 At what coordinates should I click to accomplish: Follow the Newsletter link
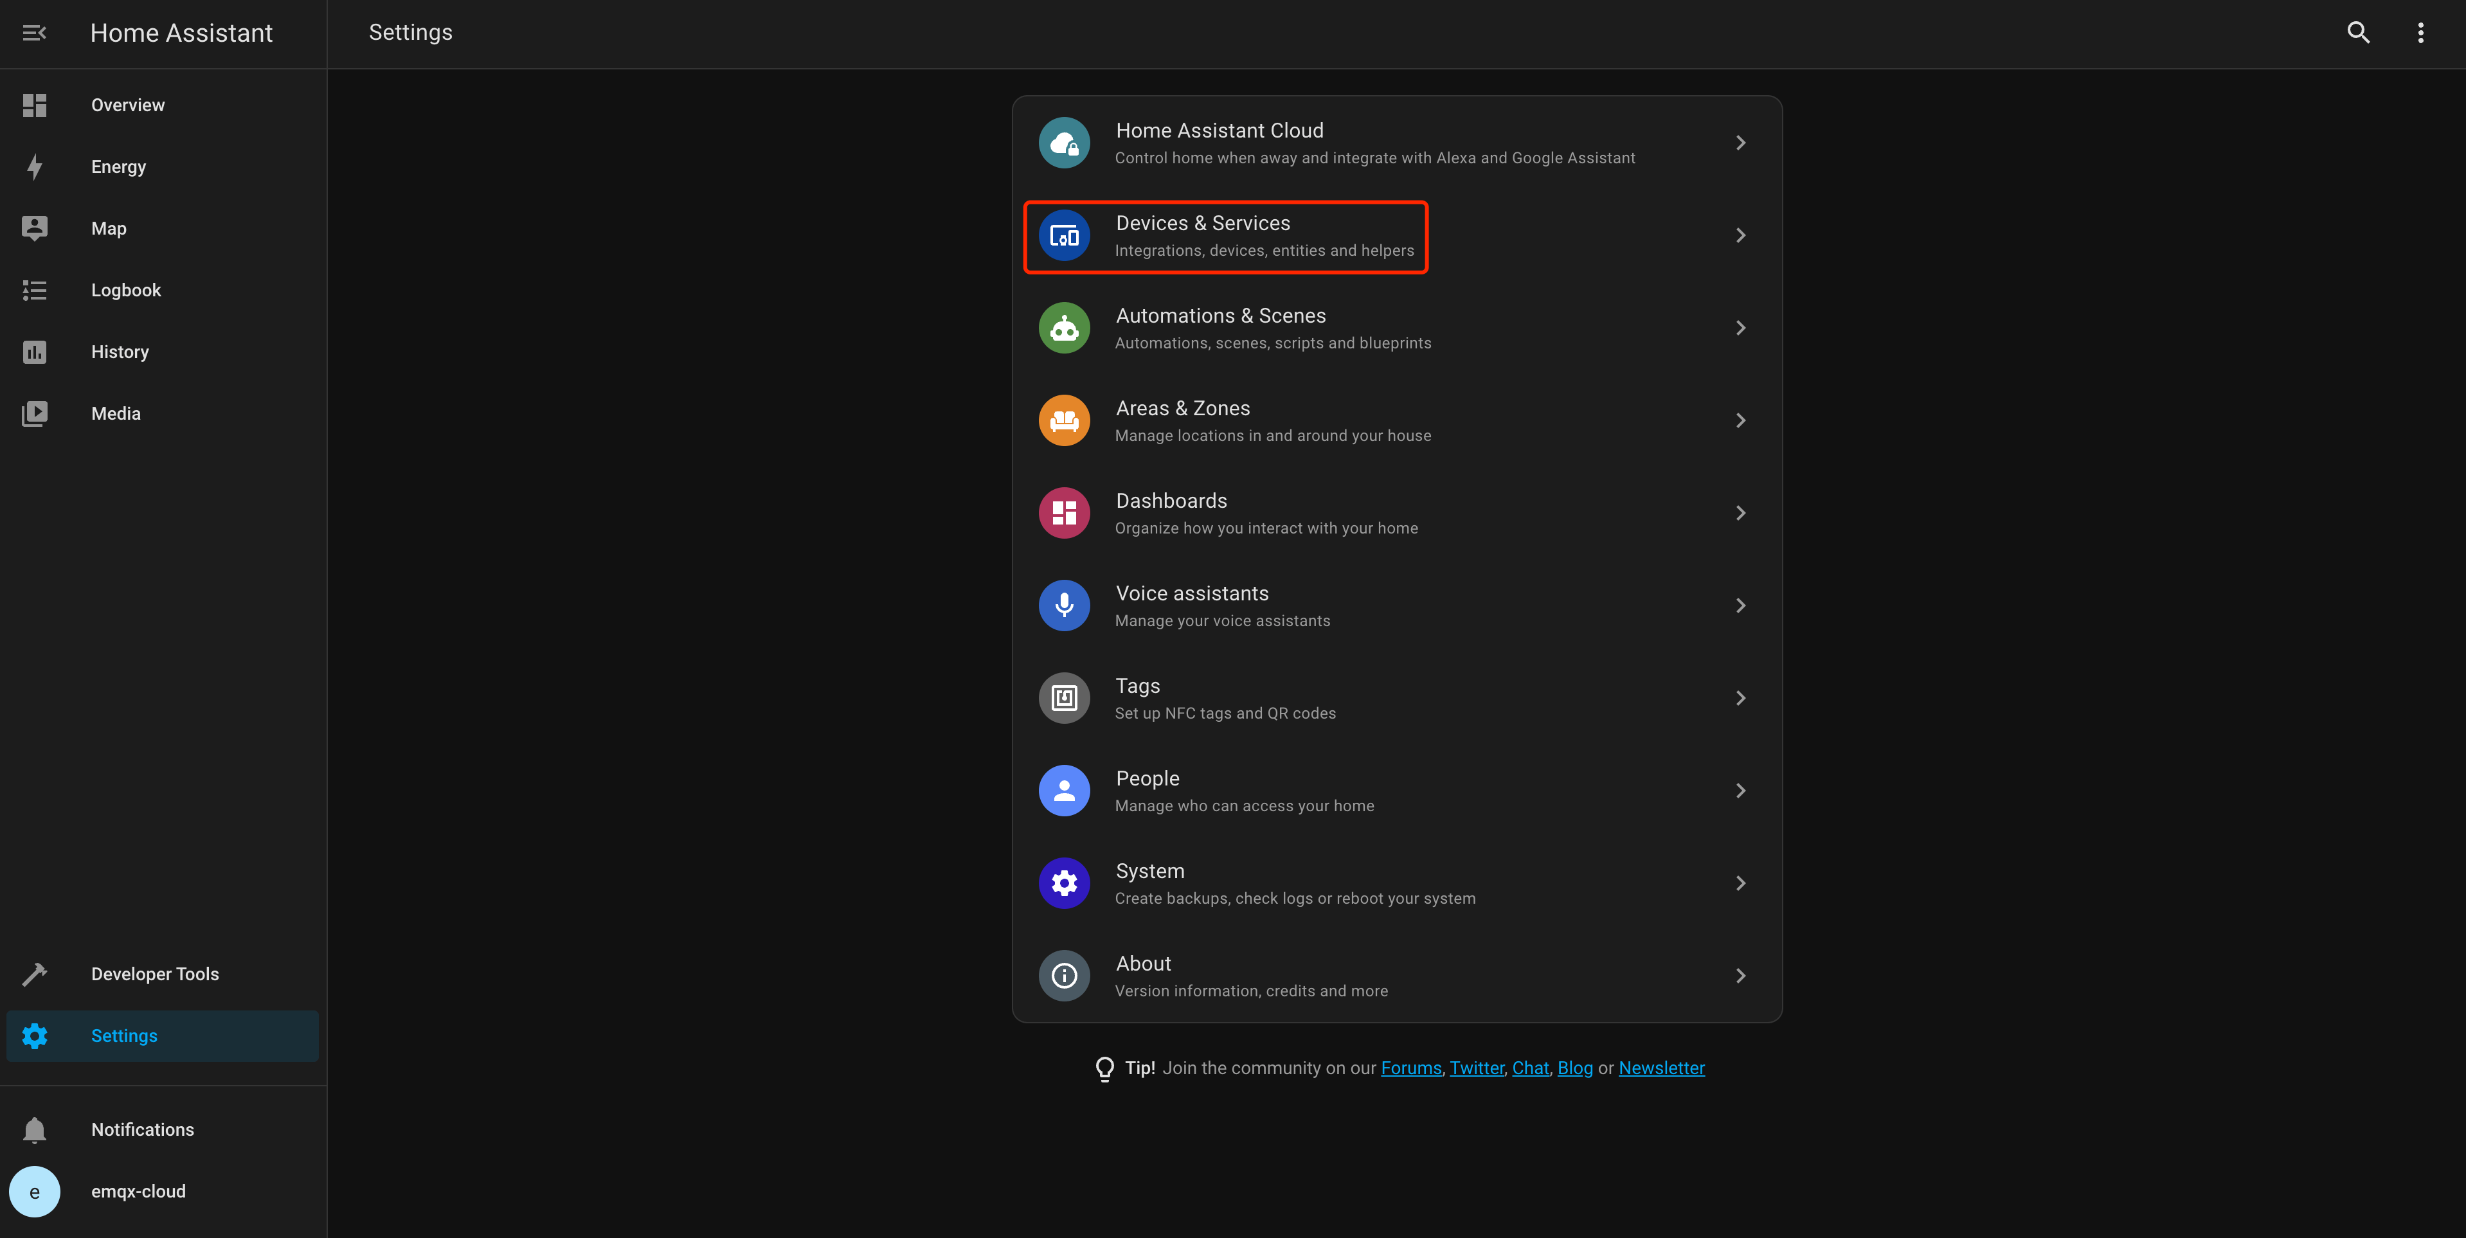pyautogui.click(x=1661, y=1068)
